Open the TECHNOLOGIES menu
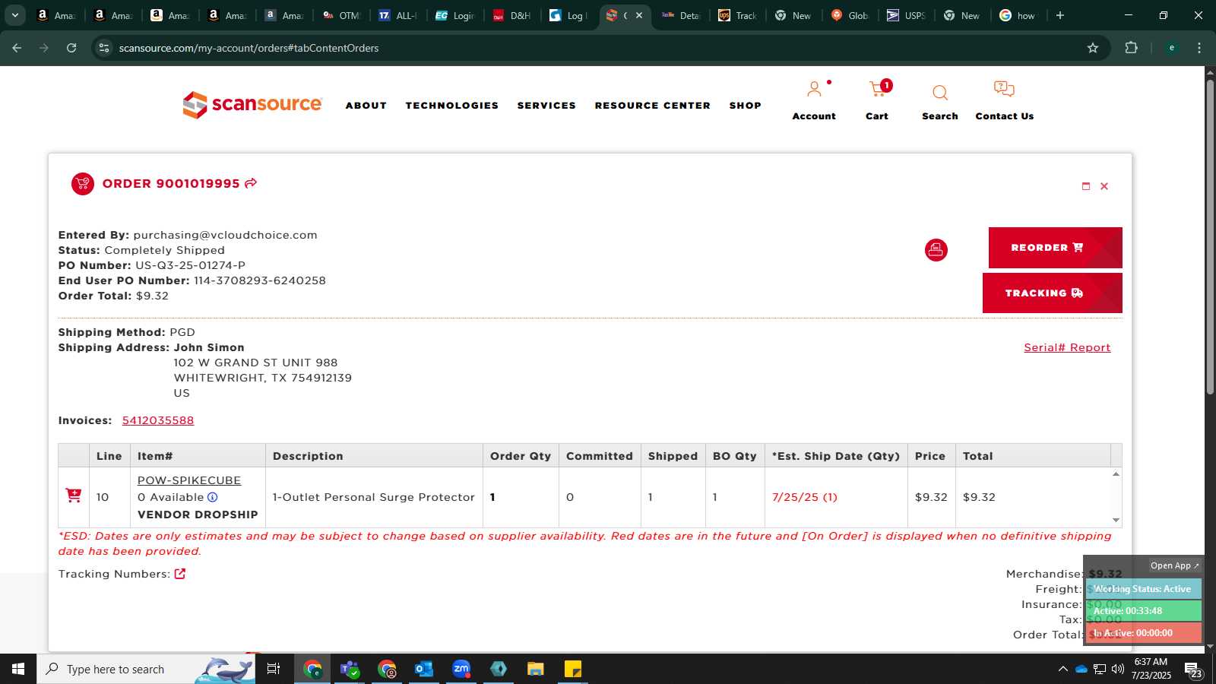The width and height of the screenshot is (1216, 684). (452, 106)
